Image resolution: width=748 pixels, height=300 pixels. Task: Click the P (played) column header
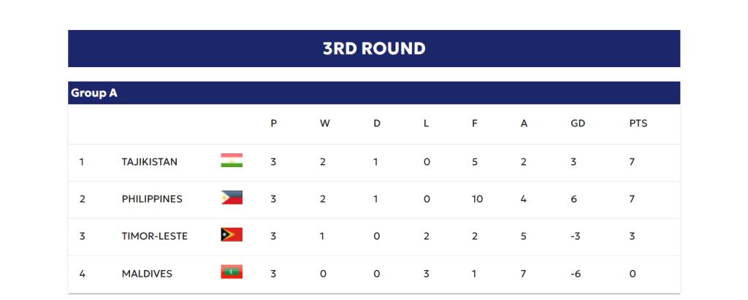274,123
